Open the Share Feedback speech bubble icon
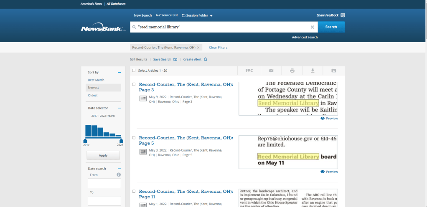The height and width of the screenshot is (207, 427). tap(343, 15)
